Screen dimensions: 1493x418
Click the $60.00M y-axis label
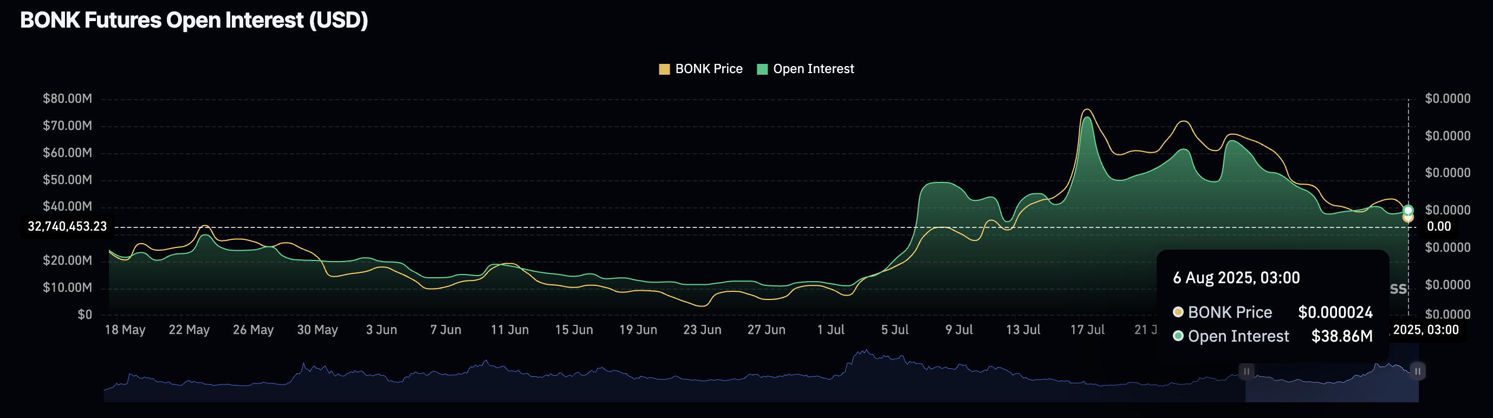pyautogui.click(x=67, y=153)
